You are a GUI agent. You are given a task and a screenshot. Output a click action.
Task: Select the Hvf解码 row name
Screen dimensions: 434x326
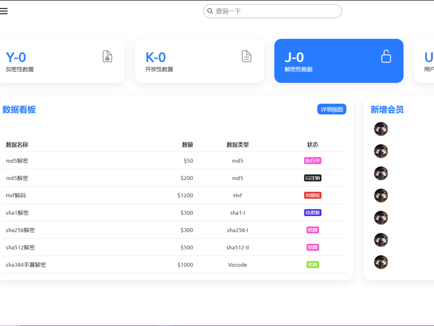pyautogui.click(x=16, y=196)
